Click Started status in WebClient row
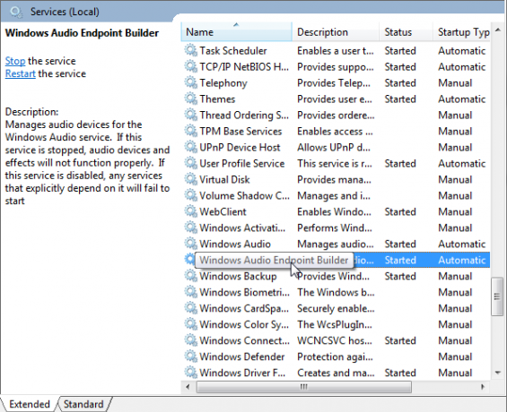 pyautogui.click(x=400, y=212)
